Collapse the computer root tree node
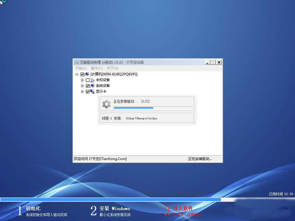 coord(77,75)
